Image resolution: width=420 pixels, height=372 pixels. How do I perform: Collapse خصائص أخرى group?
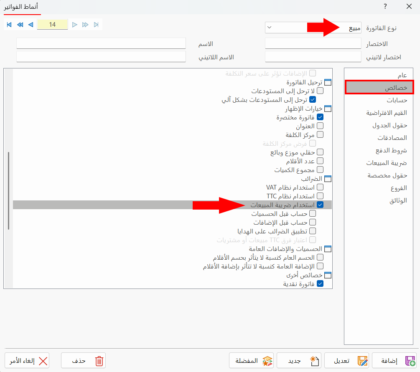coord(328,275)
